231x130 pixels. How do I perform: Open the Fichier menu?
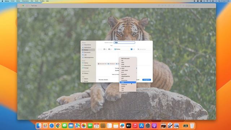click(x=13, y=1)
